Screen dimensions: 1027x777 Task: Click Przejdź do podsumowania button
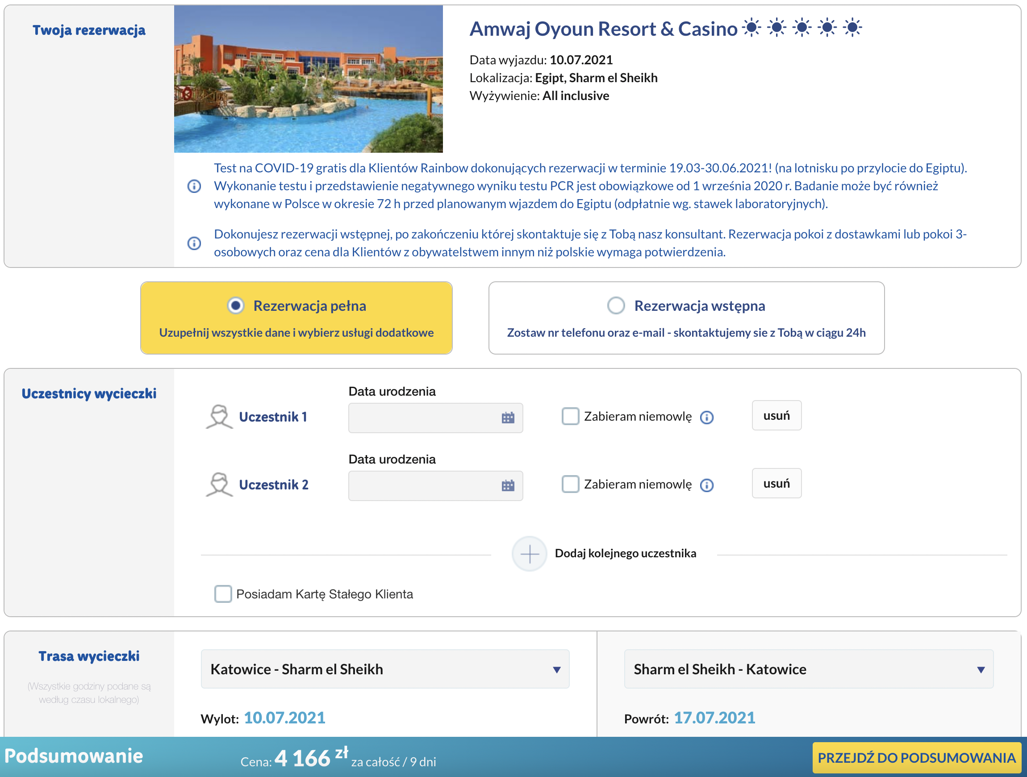coord(917,757)
